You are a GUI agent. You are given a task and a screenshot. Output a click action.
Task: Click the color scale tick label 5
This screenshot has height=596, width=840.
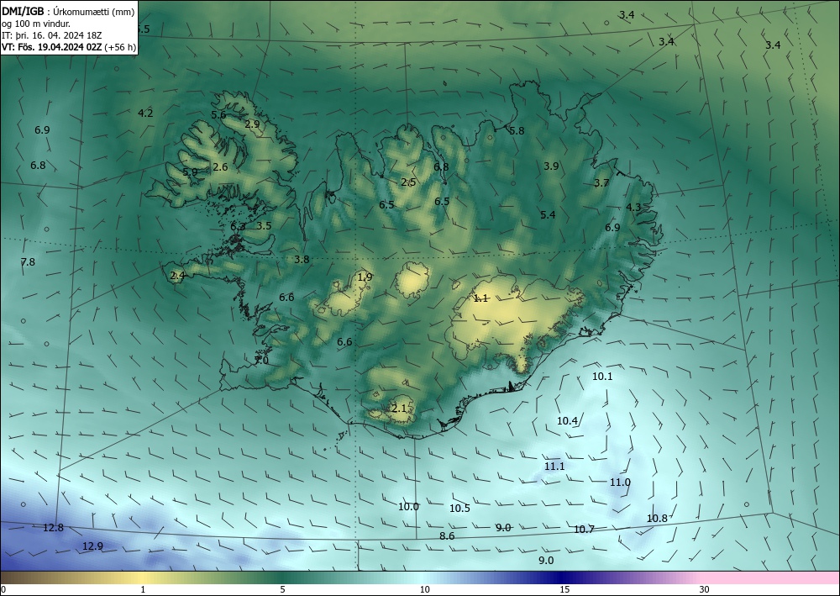pyautogui.click(x=282, y=590)
